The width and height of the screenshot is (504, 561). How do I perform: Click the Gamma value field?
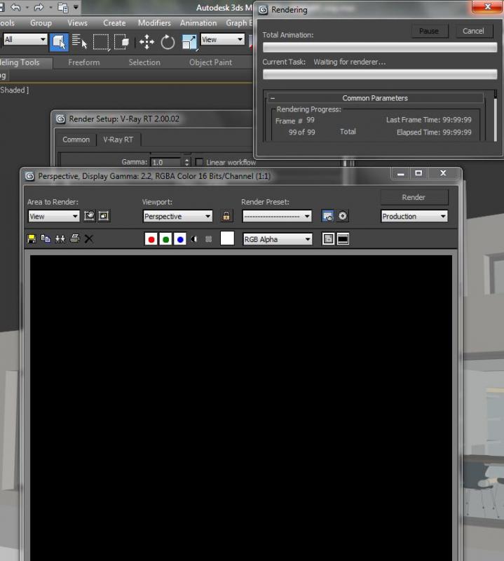(x=166, y=162)
